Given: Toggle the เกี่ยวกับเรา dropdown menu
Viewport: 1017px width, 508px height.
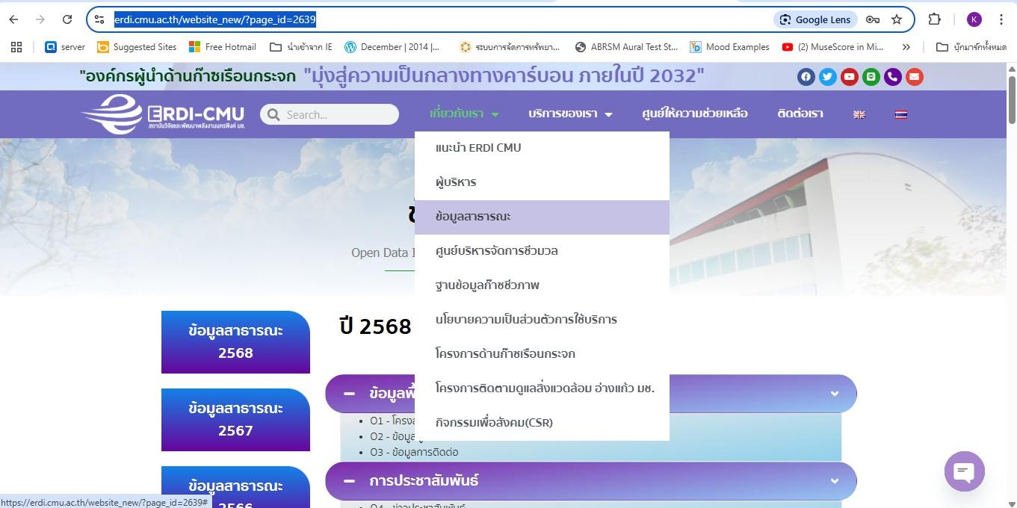Looking at the screenshot, I should (464, 114).
